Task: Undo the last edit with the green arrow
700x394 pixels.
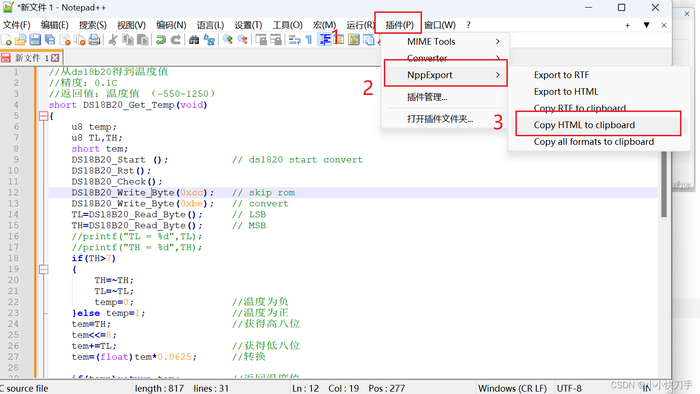Action: pos(161,40)
